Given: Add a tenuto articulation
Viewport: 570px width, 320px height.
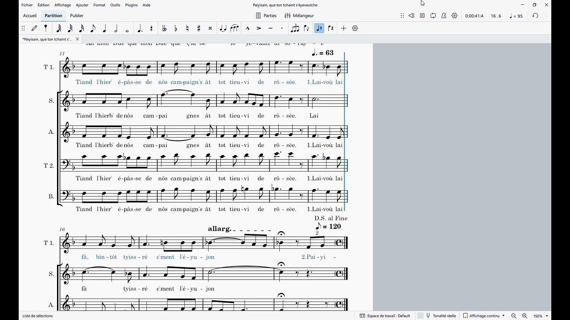Looking at the screenshot, I should coord(270,28).
